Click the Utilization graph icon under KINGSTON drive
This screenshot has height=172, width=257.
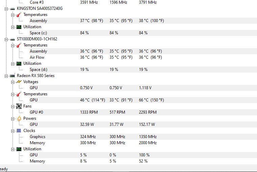tap(19, 27)
